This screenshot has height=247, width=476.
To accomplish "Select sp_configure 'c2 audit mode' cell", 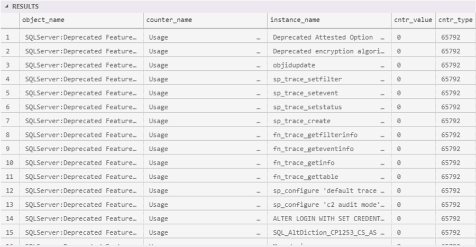I will (x=329, y=205).
